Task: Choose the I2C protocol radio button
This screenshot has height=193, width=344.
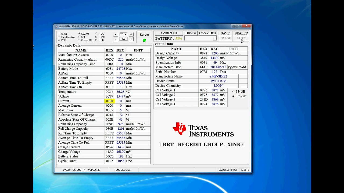Action: (x=96, y=34)
